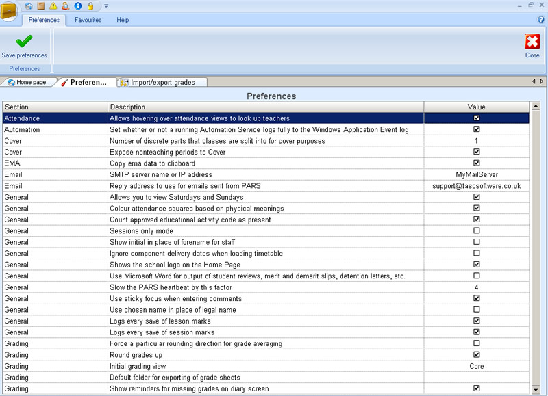Click the tab scroll left arrow
The image size is (548, 396).
tap(534, 81)
